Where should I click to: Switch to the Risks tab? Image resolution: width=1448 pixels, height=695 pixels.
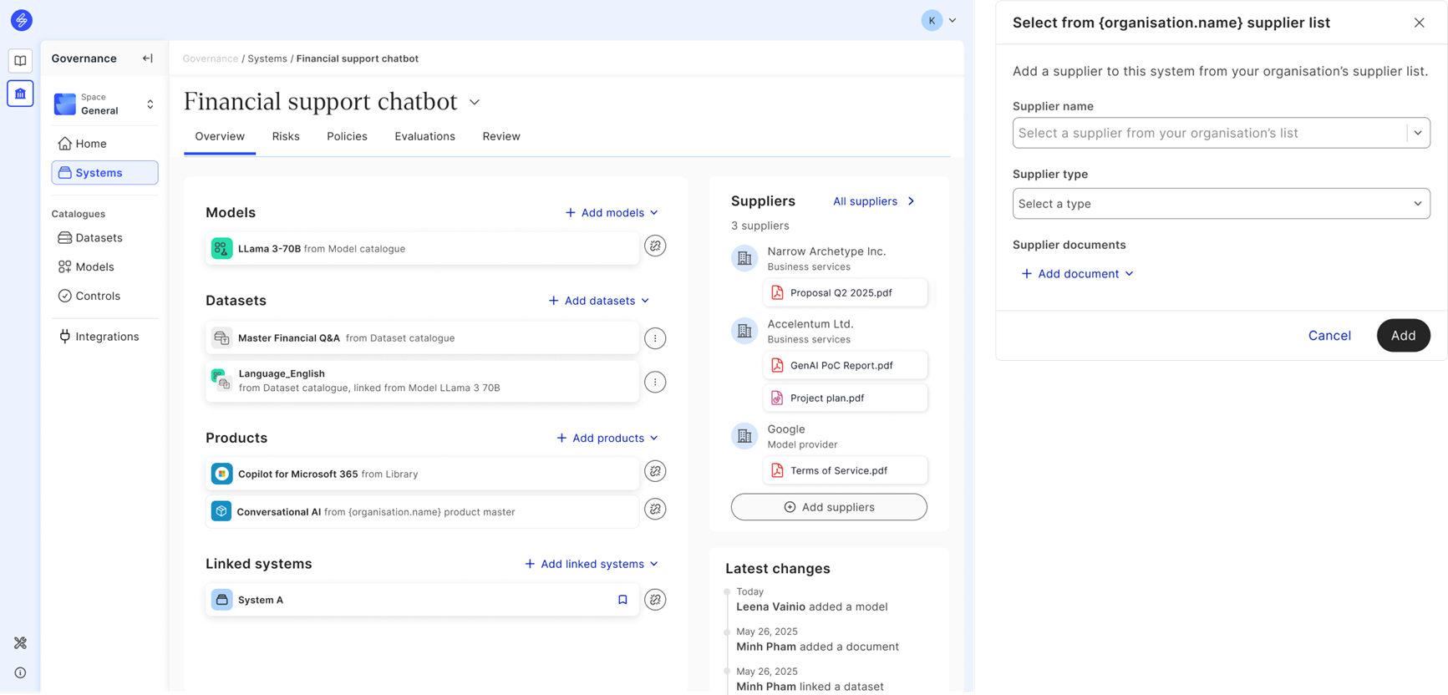pos(286,136)
